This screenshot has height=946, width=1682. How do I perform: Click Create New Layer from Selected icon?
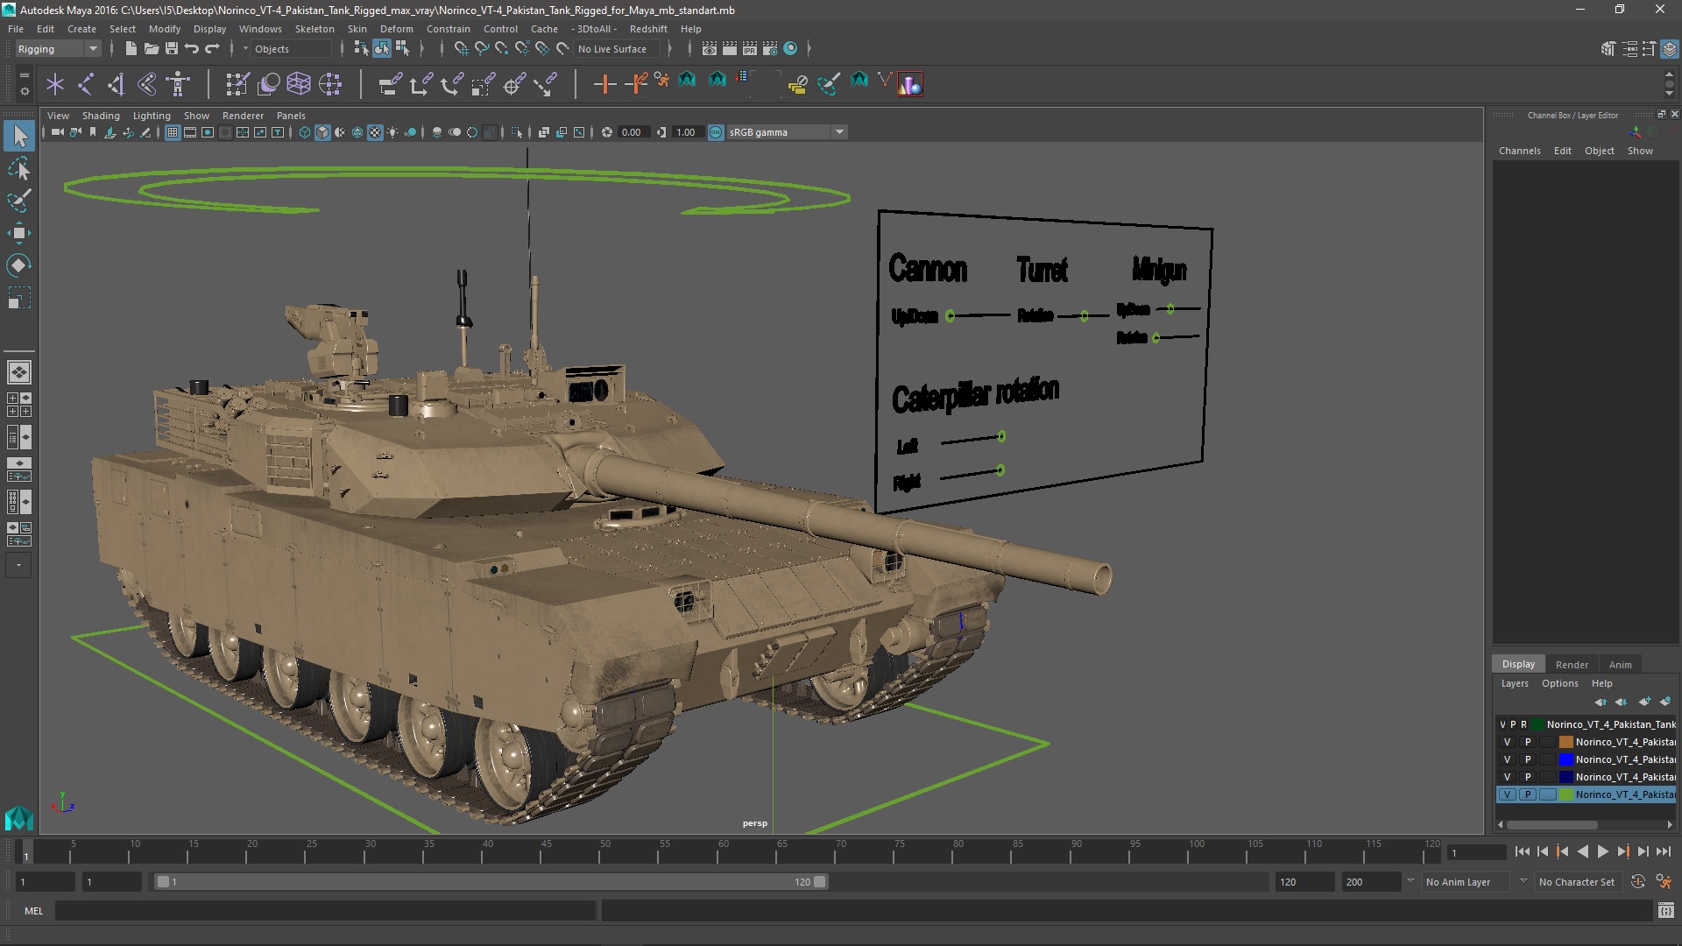(1665, 702)
